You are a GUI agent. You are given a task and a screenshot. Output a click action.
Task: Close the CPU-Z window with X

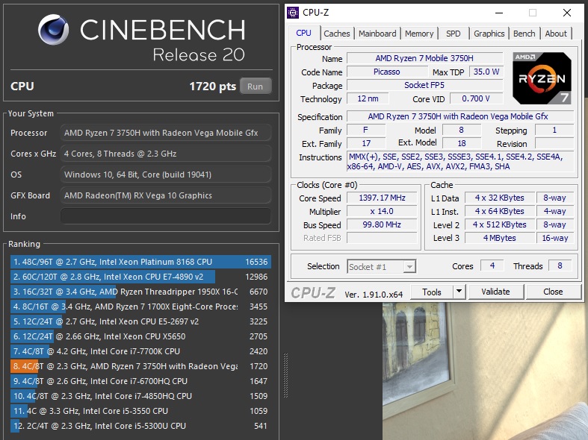[567, 13]
